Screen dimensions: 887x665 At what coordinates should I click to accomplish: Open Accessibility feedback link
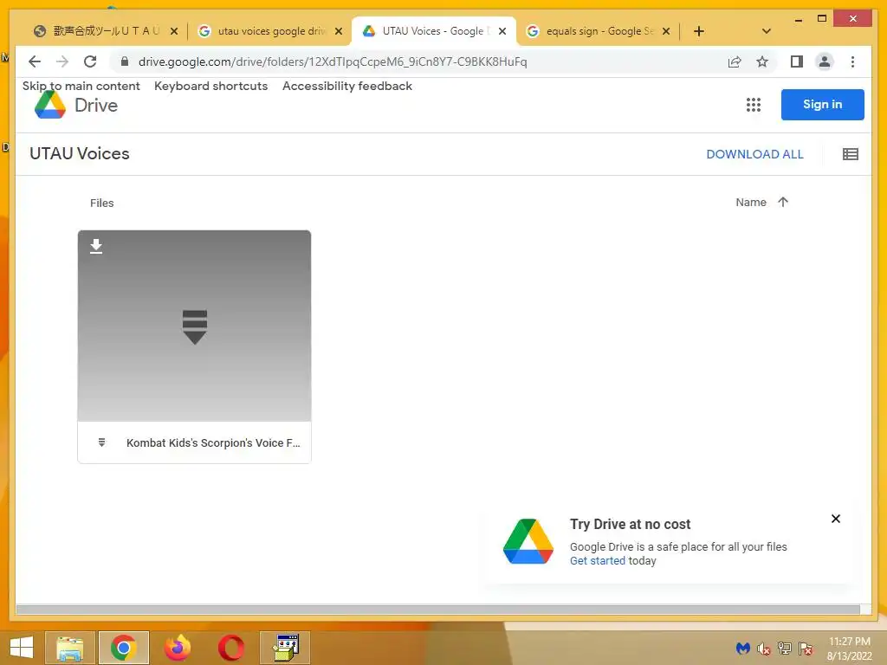(347, 86)
